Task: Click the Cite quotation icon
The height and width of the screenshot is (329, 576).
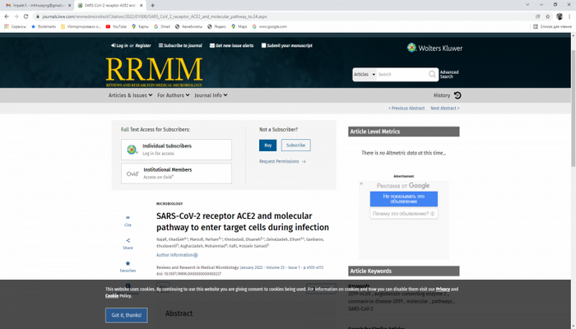Action: click(128, 217)
